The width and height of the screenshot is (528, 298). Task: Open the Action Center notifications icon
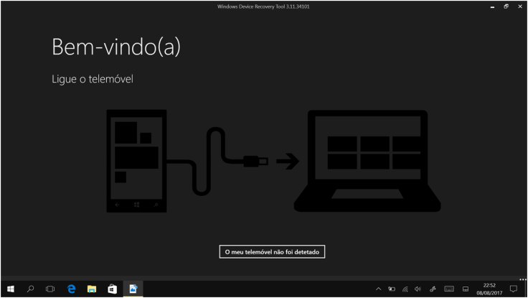[513, 289]
